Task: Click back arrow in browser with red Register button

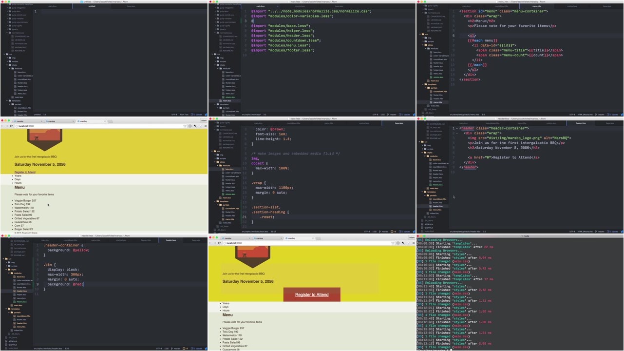Action: [x=211, y=243]
